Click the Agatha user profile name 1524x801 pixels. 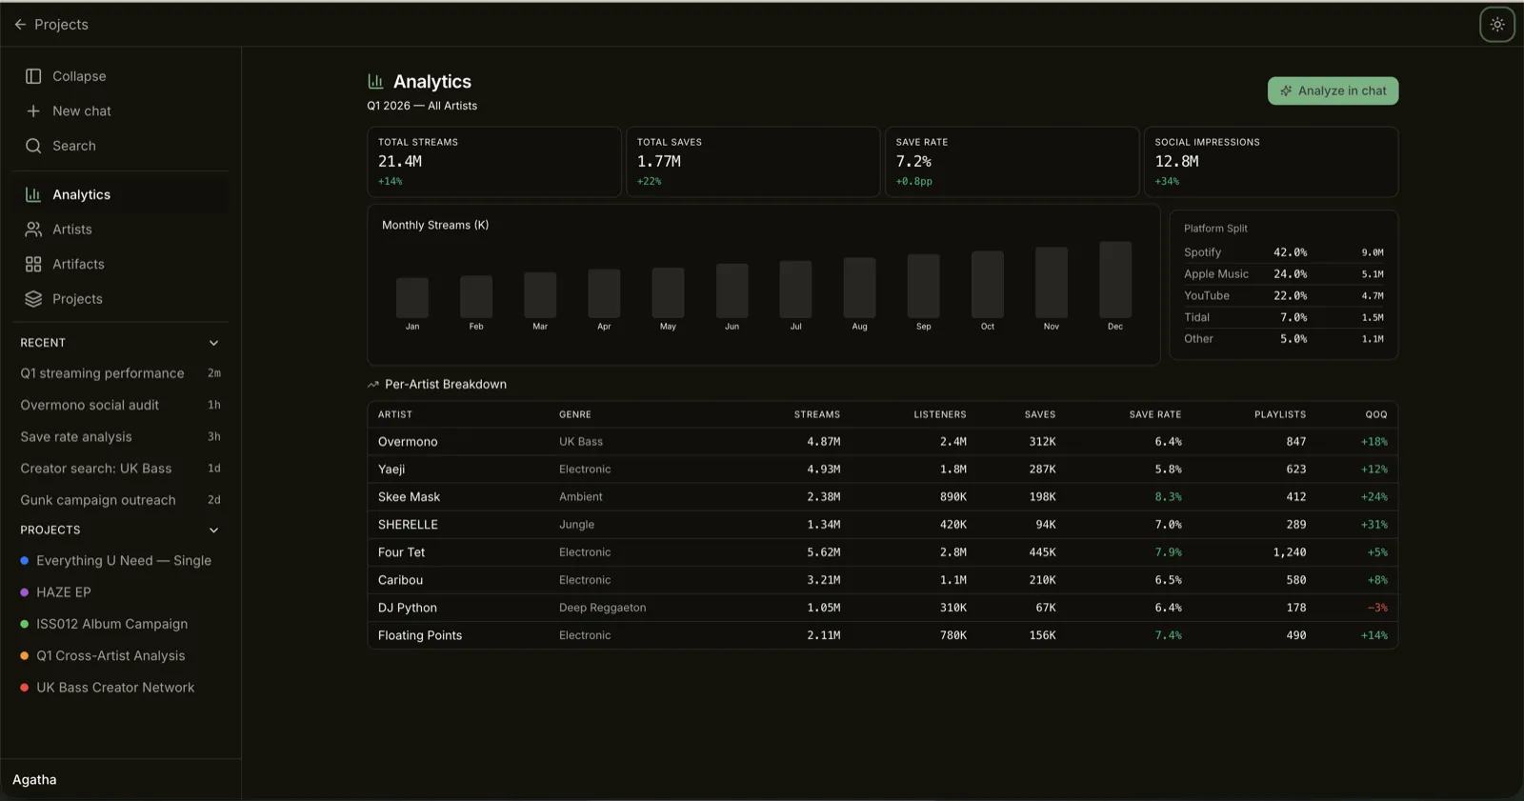[x=34, y=780]
